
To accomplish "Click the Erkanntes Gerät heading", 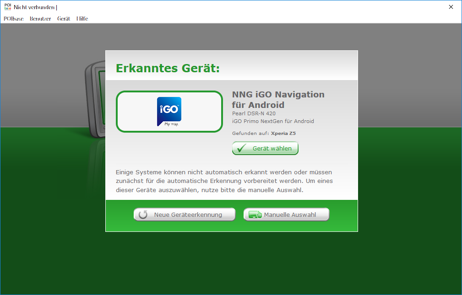I will point(168,69).
